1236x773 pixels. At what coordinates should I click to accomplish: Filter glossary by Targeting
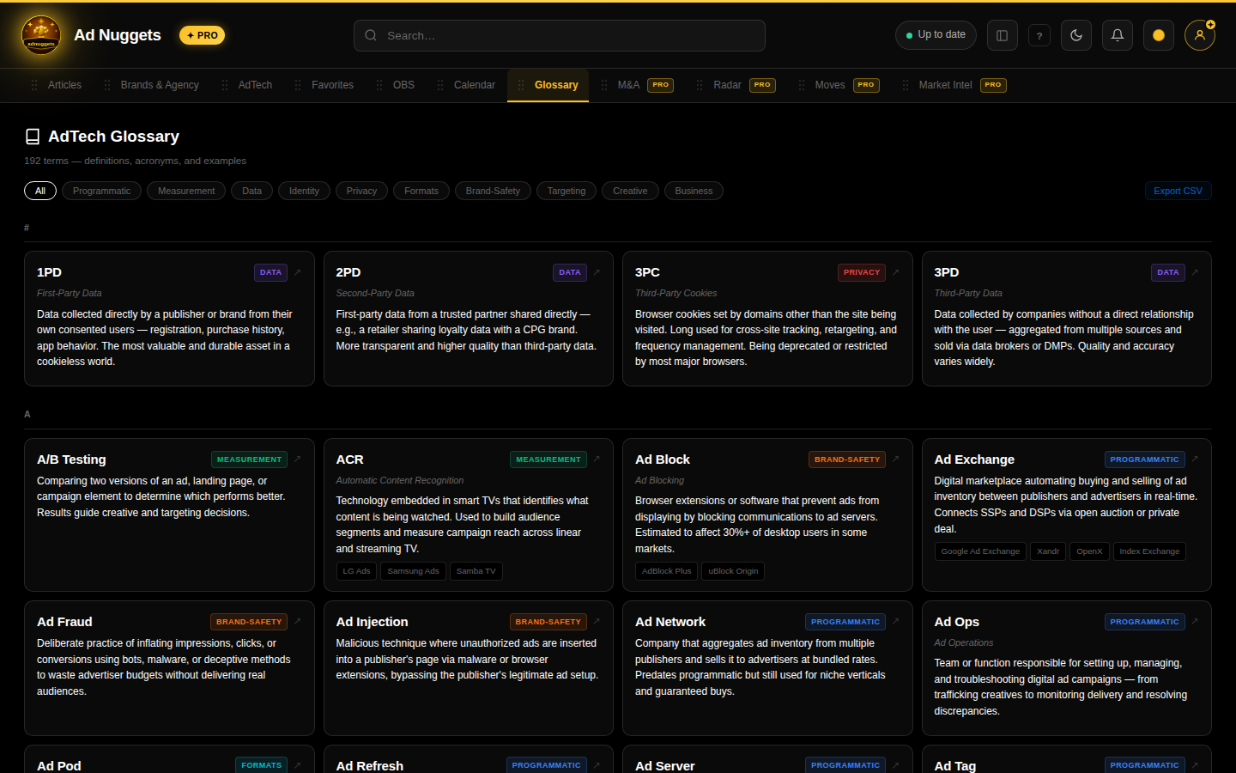click(566, 191)
